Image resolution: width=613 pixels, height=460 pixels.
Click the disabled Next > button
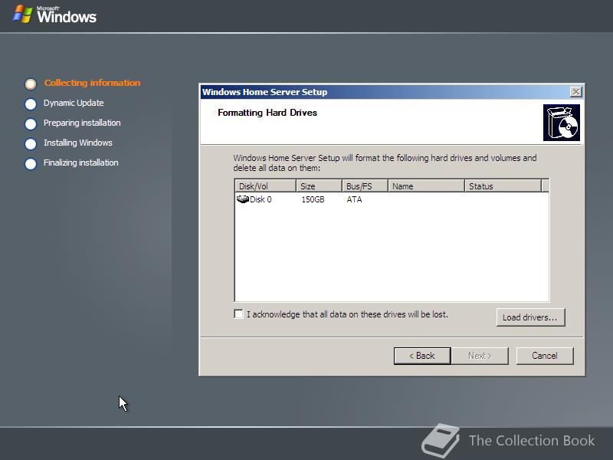(x=480, y=356)
